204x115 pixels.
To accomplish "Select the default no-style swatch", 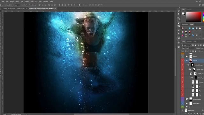I will [x=183, y=28].
